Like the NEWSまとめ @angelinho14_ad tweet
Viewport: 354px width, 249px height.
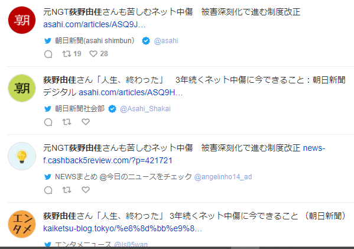pos(86,190)
